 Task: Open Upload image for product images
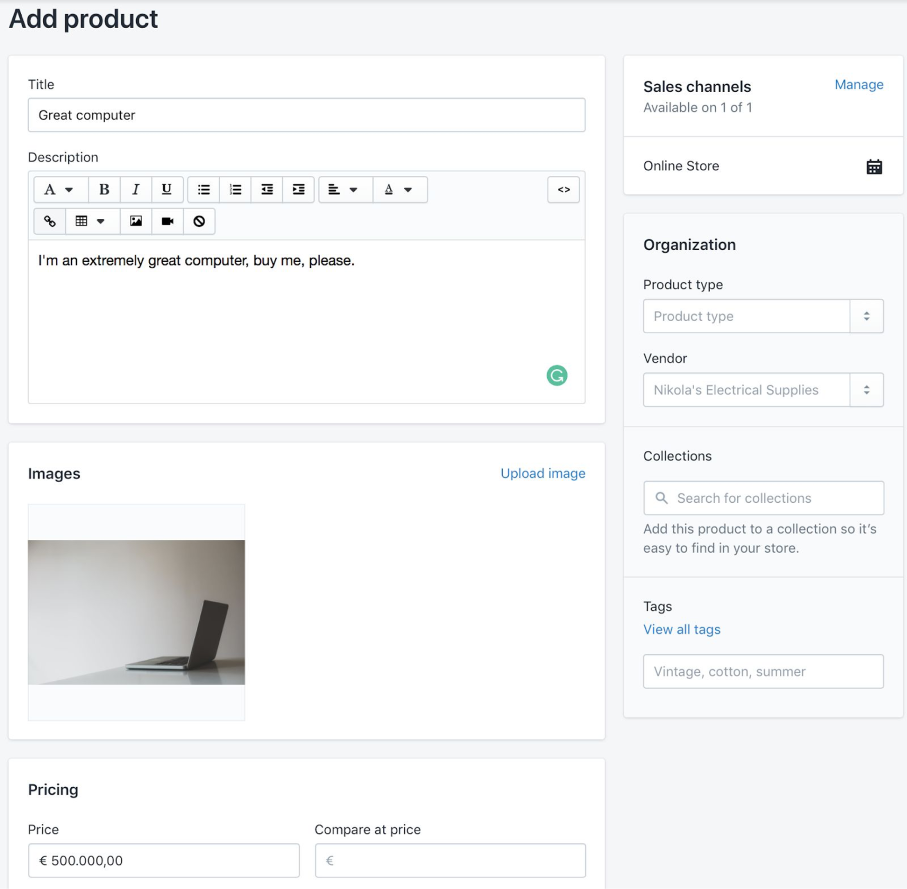543,473
